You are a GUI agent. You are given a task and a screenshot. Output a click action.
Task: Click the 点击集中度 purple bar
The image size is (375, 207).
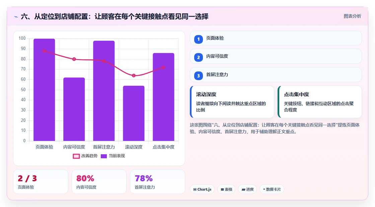pos(164,97)
